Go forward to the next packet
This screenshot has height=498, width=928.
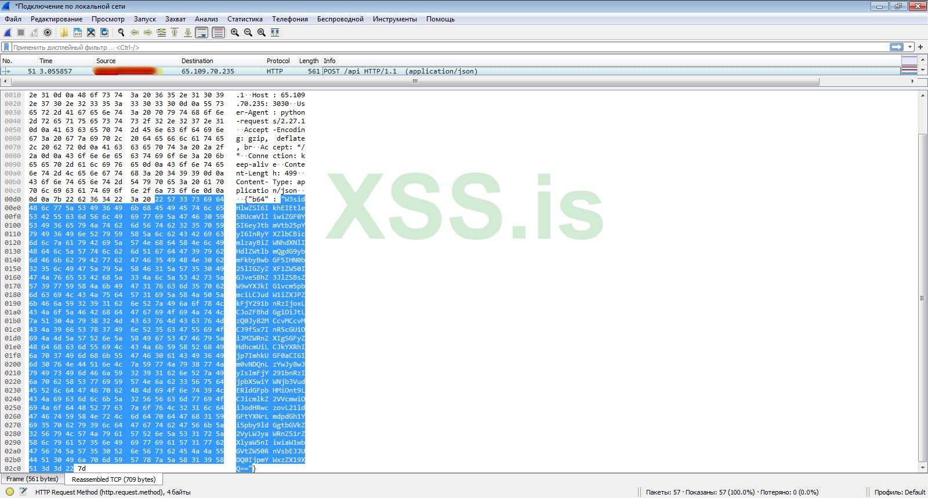[x=148, y=32]
